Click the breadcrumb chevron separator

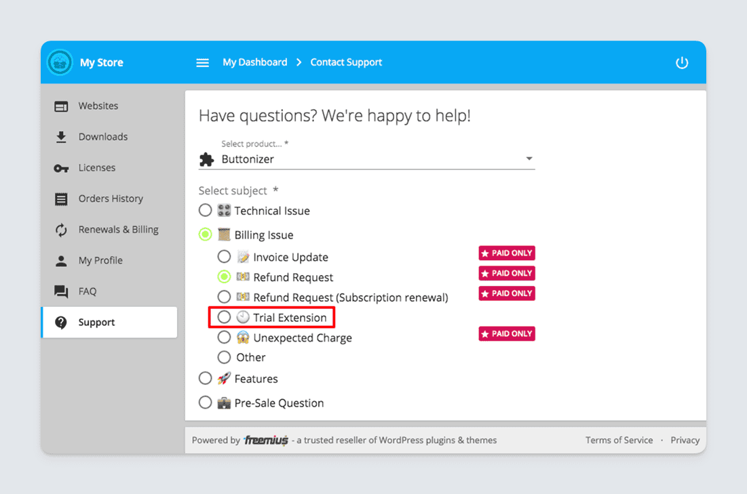coord(299,62)
